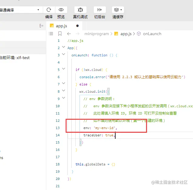The image size is (193, 190).
Task: Click 'my-env-id' string in code
Action: (104, 128)
